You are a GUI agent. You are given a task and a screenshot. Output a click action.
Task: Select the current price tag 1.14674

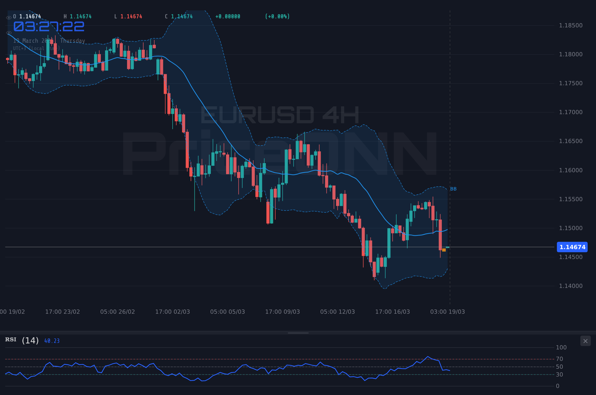coord(573,247)
